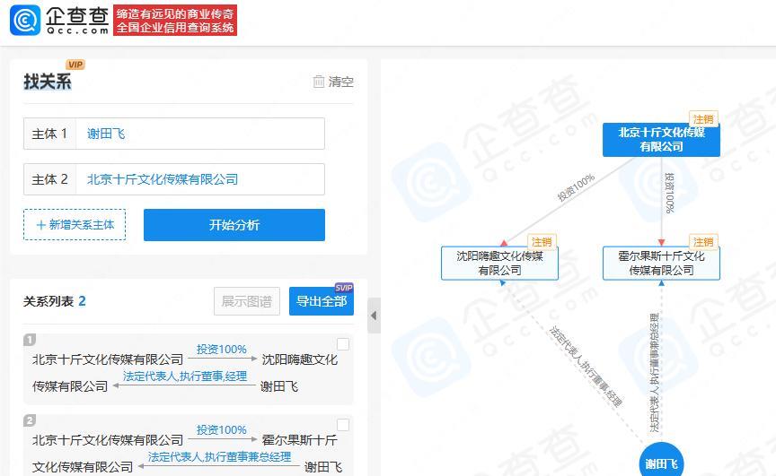Click the 开始分析 button
776x476 pixels.
[x=234, y=225]
